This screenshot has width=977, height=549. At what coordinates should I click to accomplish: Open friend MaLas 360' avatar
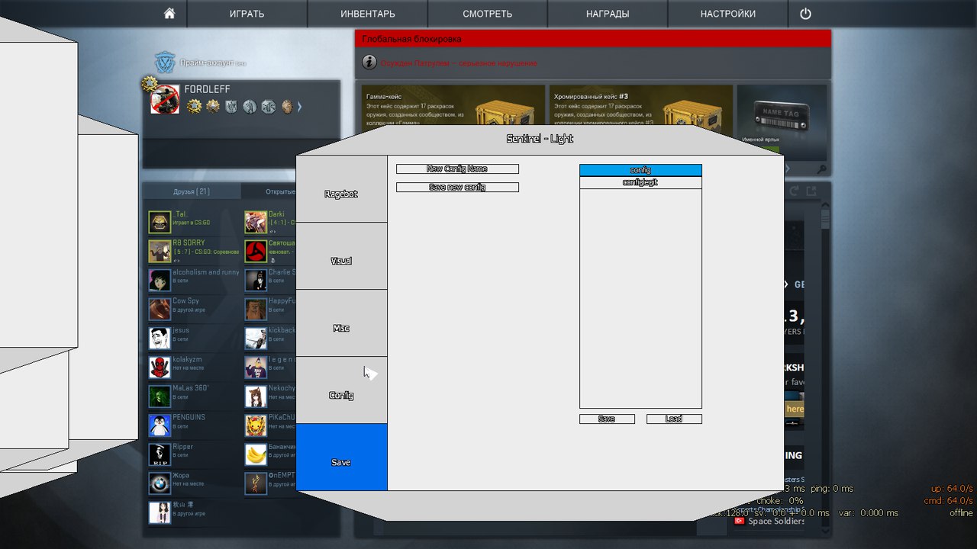tap(160, 396)
